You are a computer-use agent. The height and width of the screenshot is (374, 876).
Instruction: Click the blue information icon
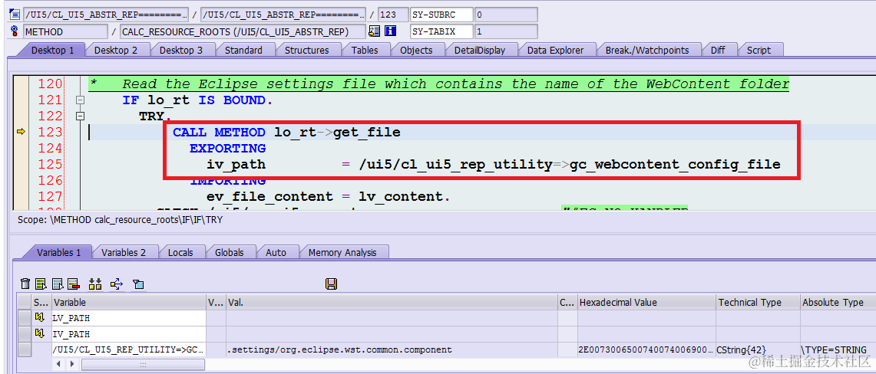(x=391, y=31)
